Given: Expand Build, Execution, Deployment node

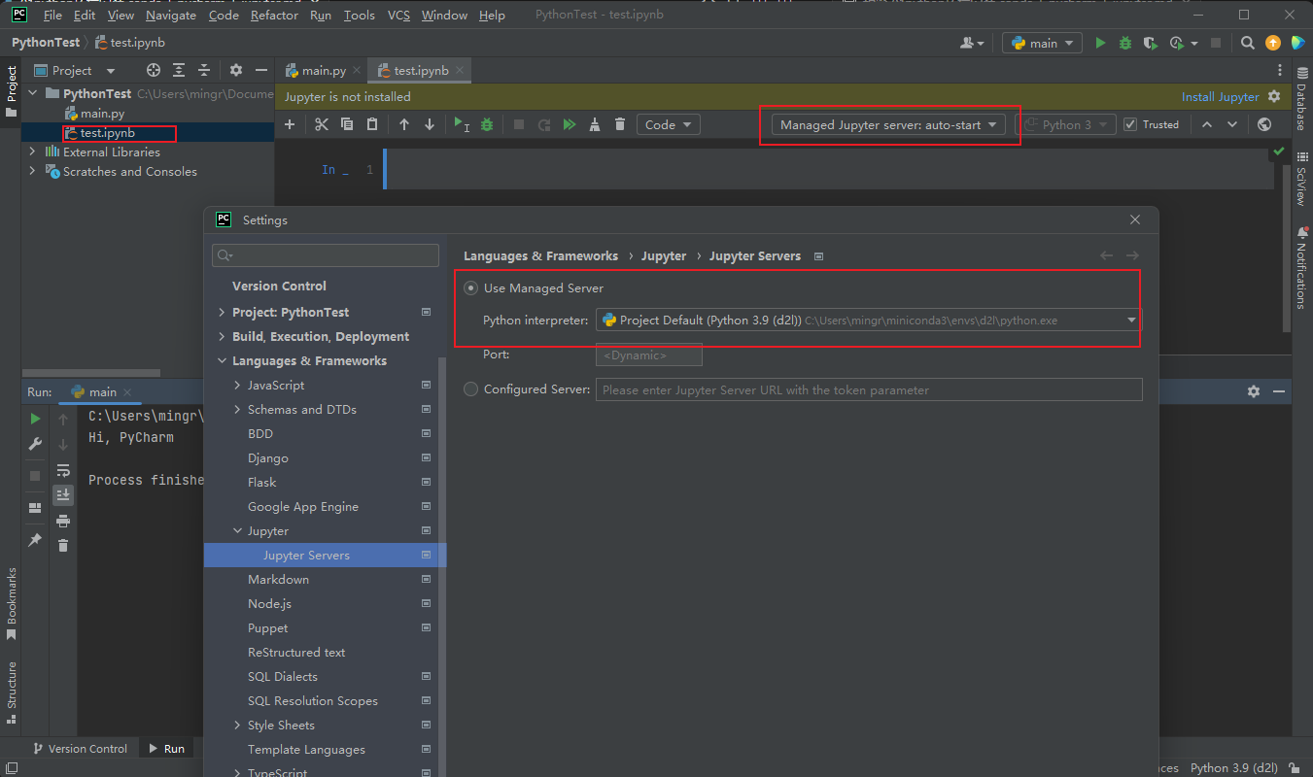Looking at the screenshot, I should [222, 337].
